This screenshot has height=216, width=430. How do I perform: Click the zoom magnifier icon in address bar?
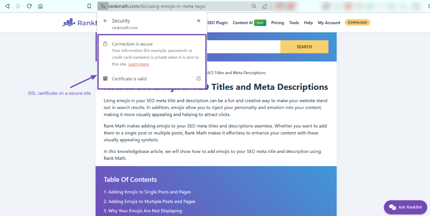point(254,6)
